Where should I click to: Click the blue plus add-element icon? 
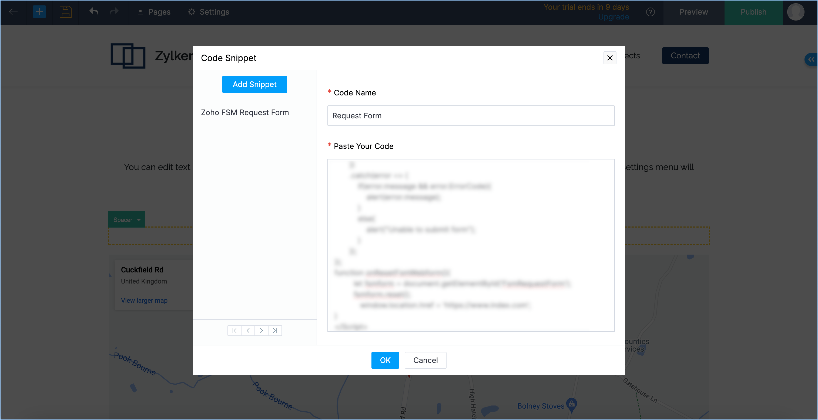click(39, 12)
